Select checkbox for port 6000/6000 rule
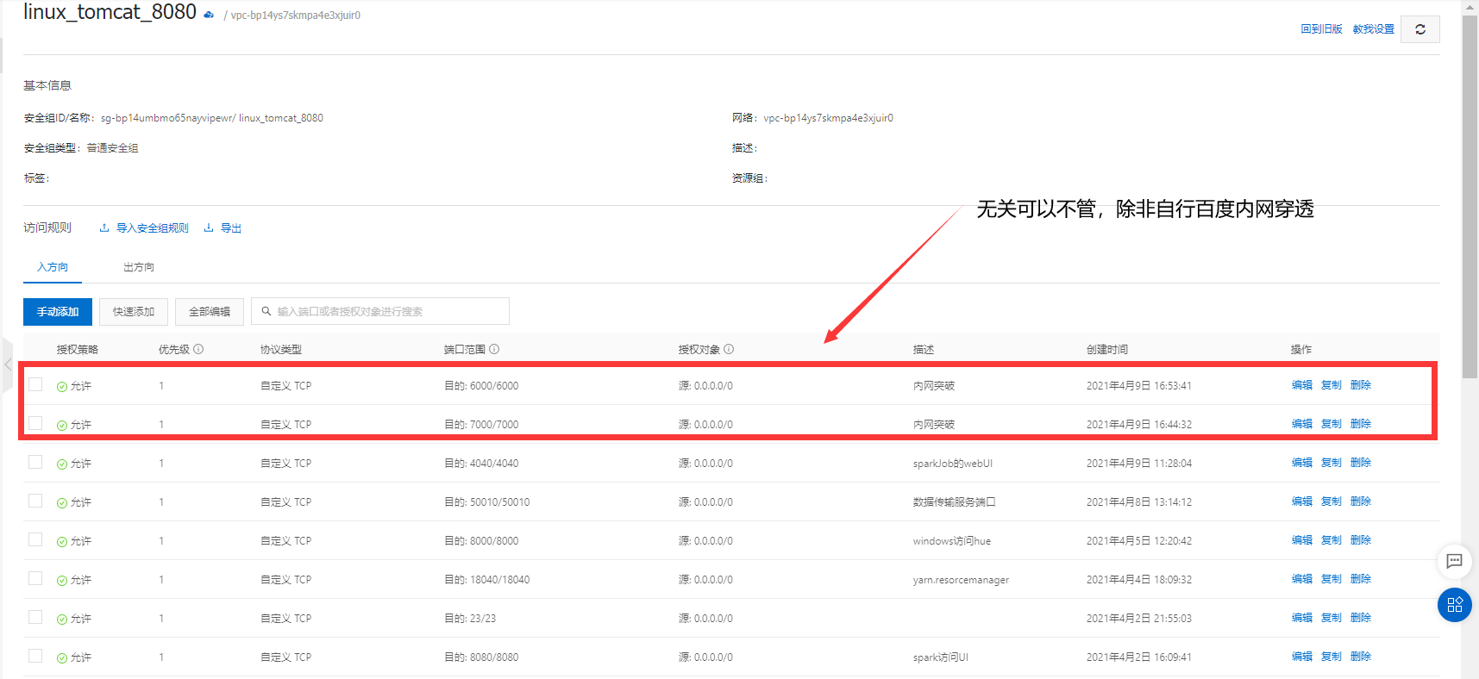 tap(35, 384)
